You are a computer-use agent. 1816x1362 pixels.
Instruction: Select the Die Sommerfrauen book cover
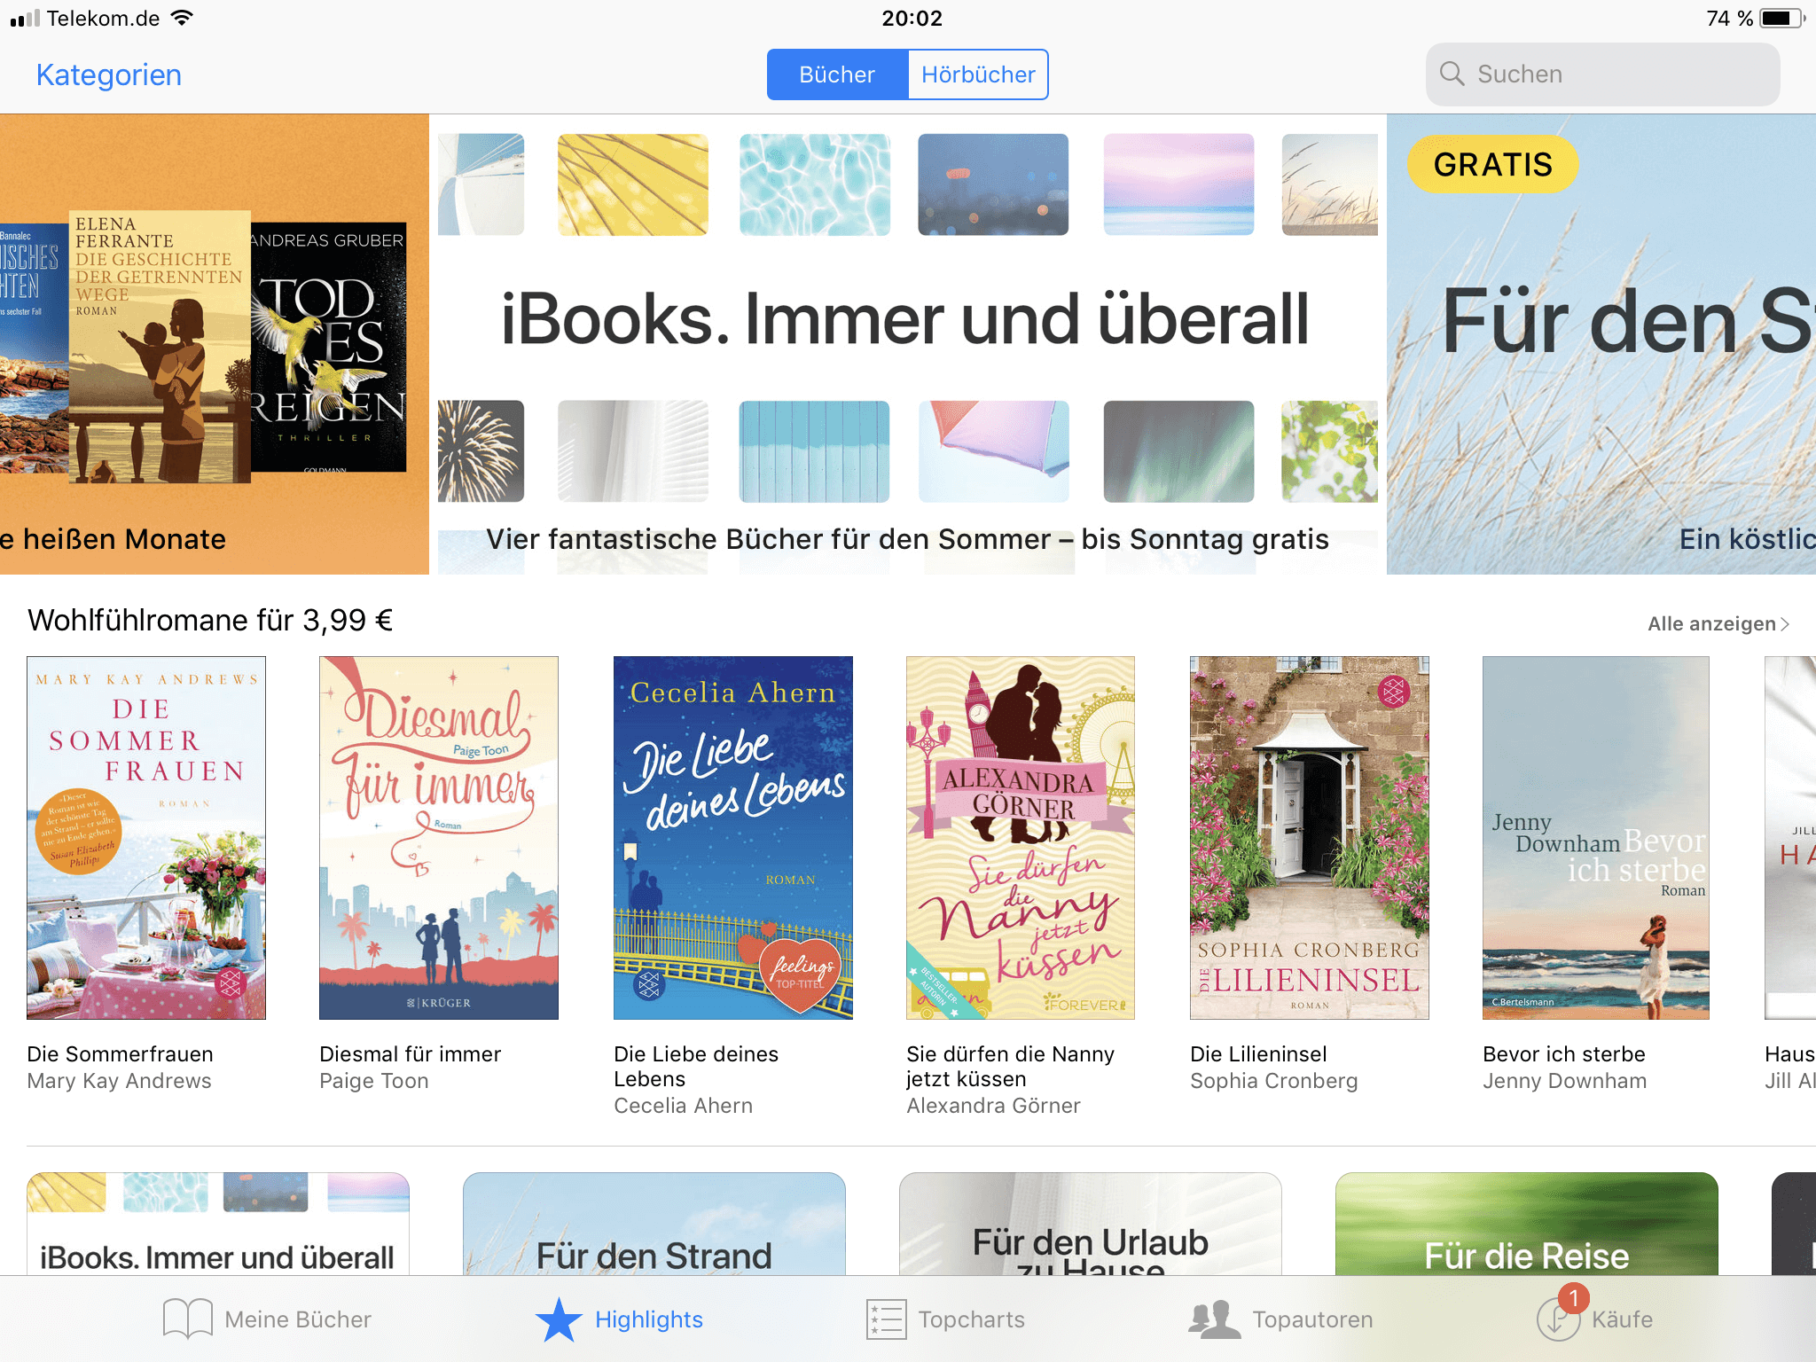[x=146, y=838]
